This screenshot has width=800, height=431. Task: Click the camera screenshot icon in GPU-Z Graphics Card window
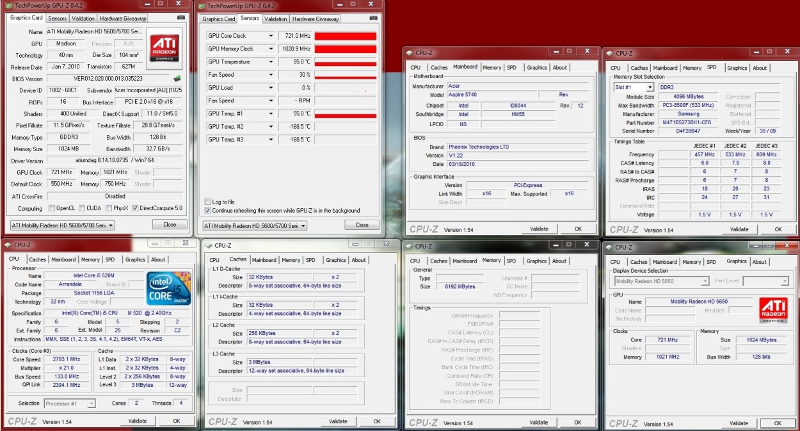point(182,17)
